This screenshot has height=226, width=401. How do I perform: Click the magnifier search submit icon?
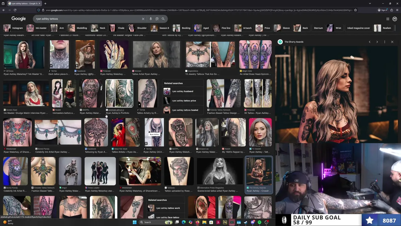(163, 19)
